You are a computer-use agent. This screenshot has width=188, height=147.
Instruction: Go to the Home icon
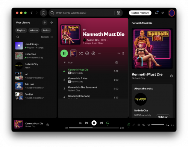pyautogui.click(x=44, y=13)
